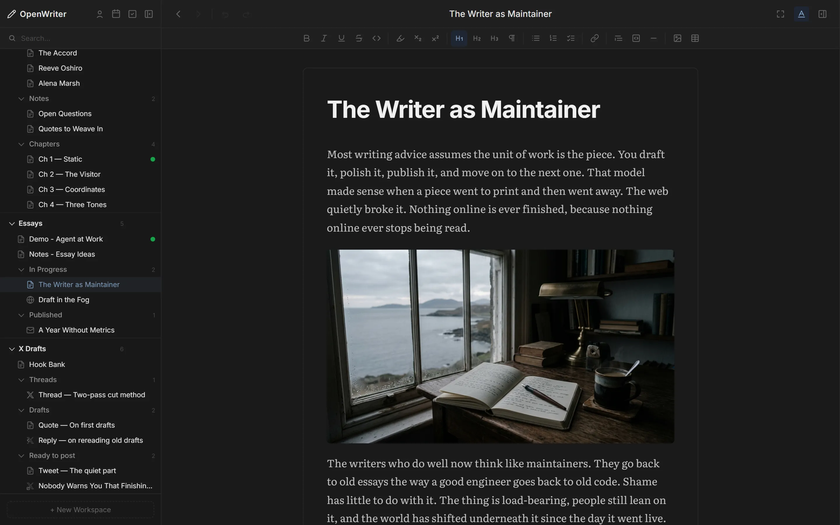Insert a table
This screenshot has width=840, height=525.
[x=695, y=38]
